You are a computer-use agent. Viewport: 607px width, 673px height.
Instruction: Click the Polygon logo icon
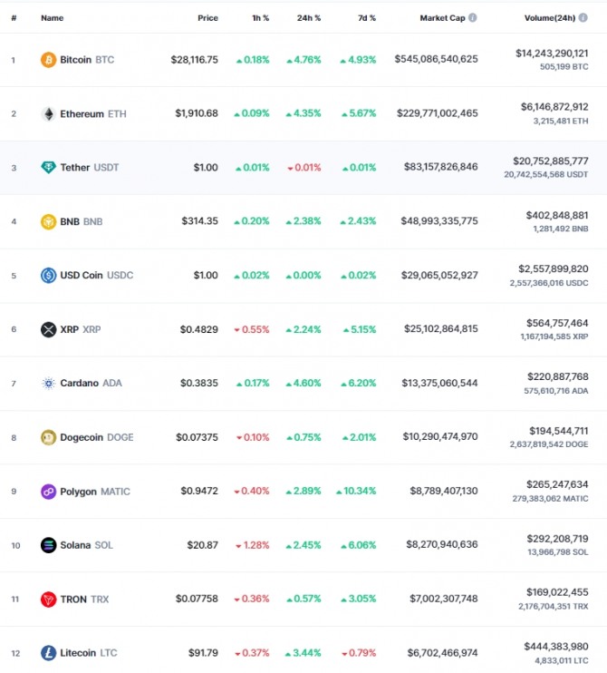click(48, 491)
